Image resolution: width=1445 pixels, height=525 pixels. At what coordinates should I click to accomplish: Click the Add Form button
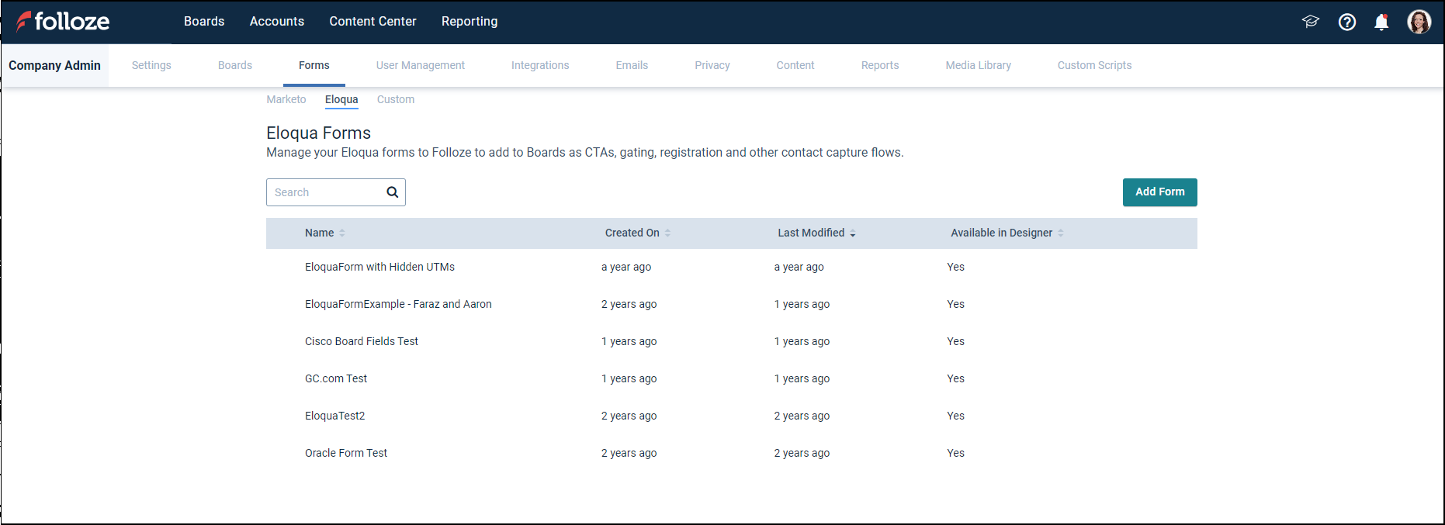[x=1159, y=192]
